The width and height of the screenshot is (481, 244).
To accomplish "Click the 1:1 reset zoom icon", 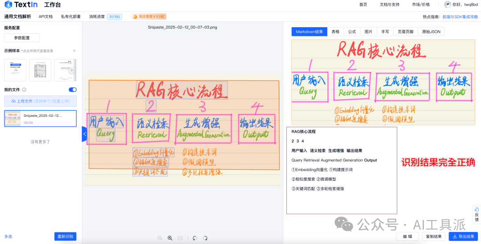I will tap(180, 238).
